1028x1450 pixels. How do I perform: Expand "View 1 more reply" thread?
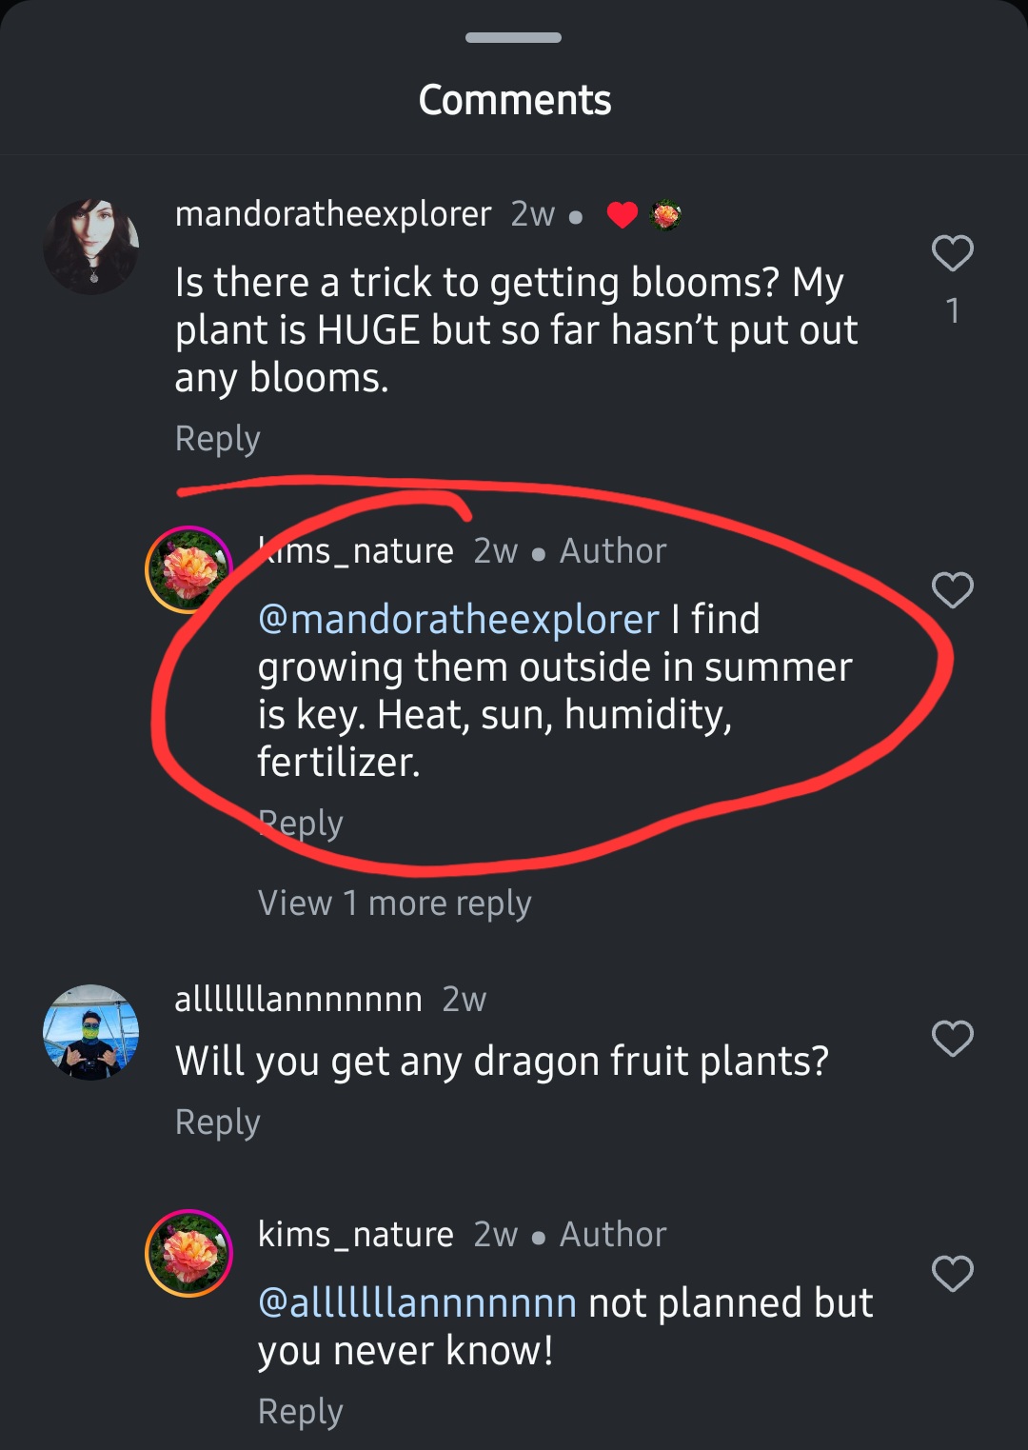[x=394, y=903]
